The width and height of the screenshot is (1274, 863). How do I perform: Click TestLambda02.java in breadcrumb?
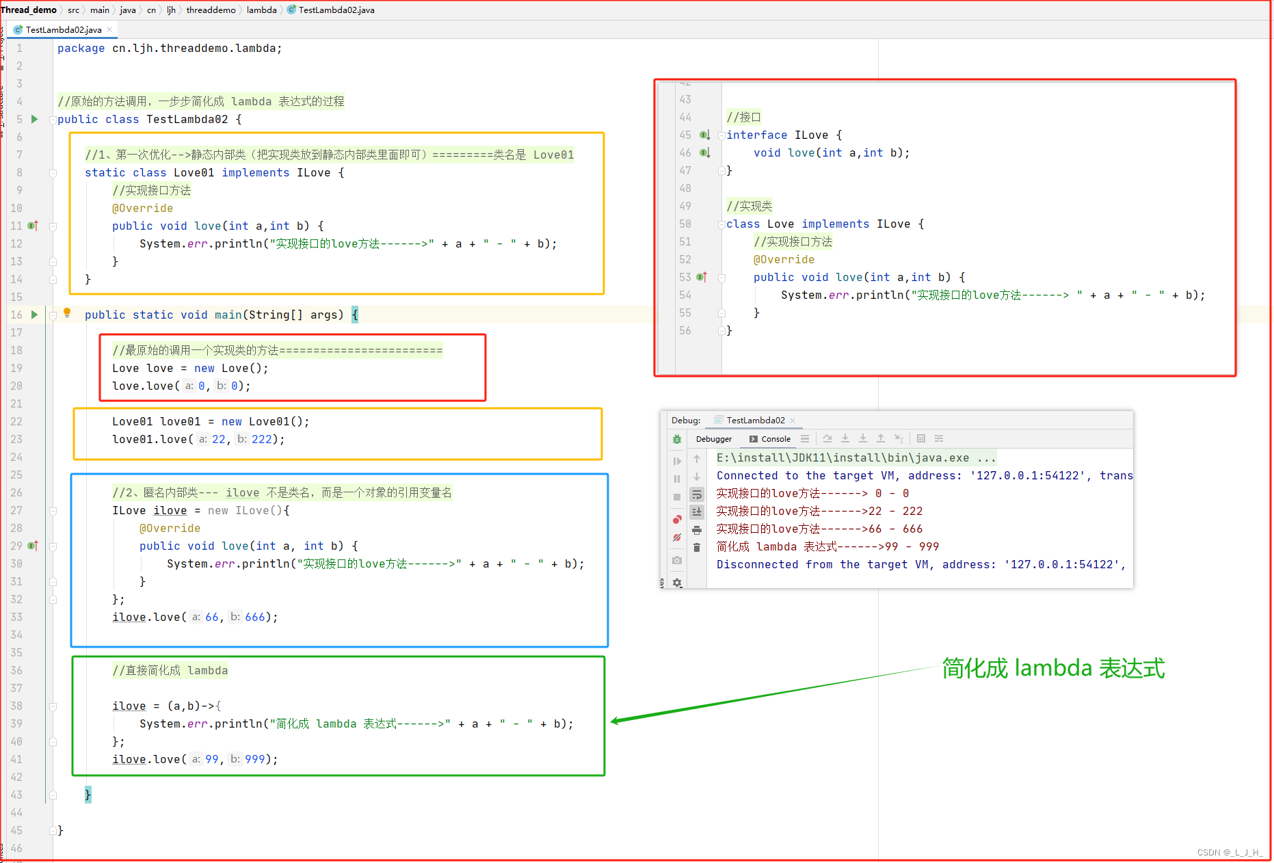coord(331,10)
